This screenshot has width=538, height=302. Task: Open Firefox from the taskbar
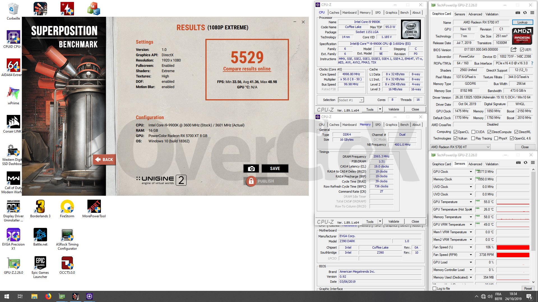point(48,296)
